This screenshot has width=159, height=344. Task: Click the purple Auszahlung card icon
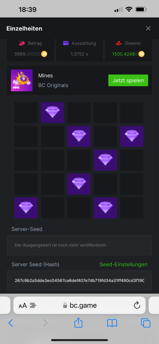coord(66,44)
